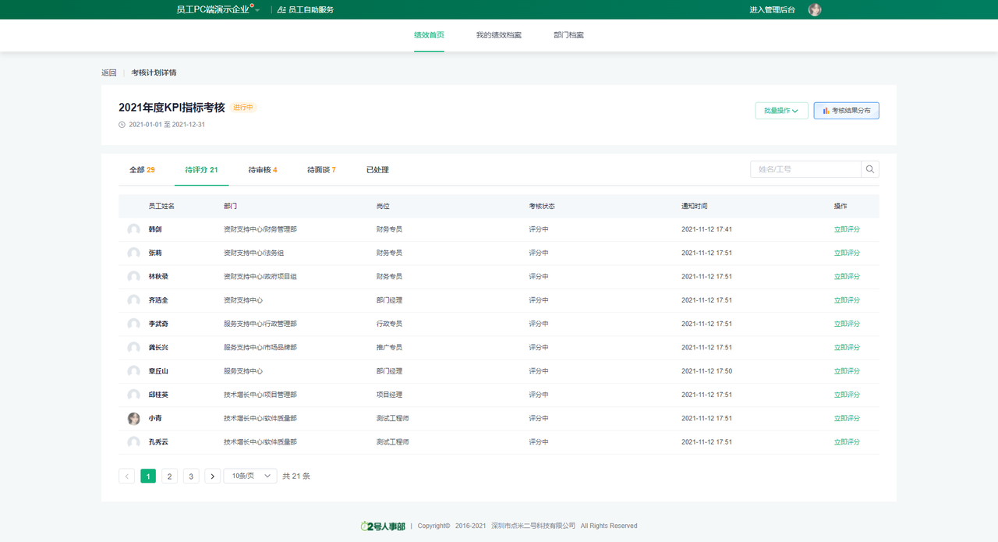Jump to page 3 of results
This screenshot has width=998, height=542.
point(191,476)
